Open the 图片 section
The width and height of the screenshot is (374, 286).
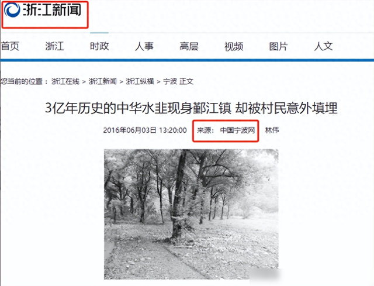[x=279, y=46]
